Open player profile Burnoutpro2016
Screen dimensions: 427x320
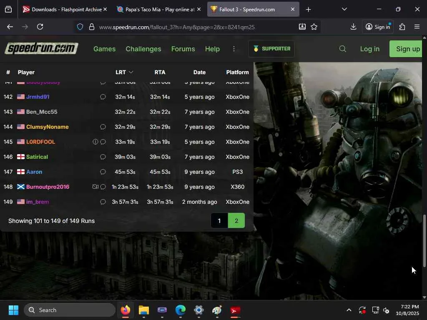tap(48, 187)
